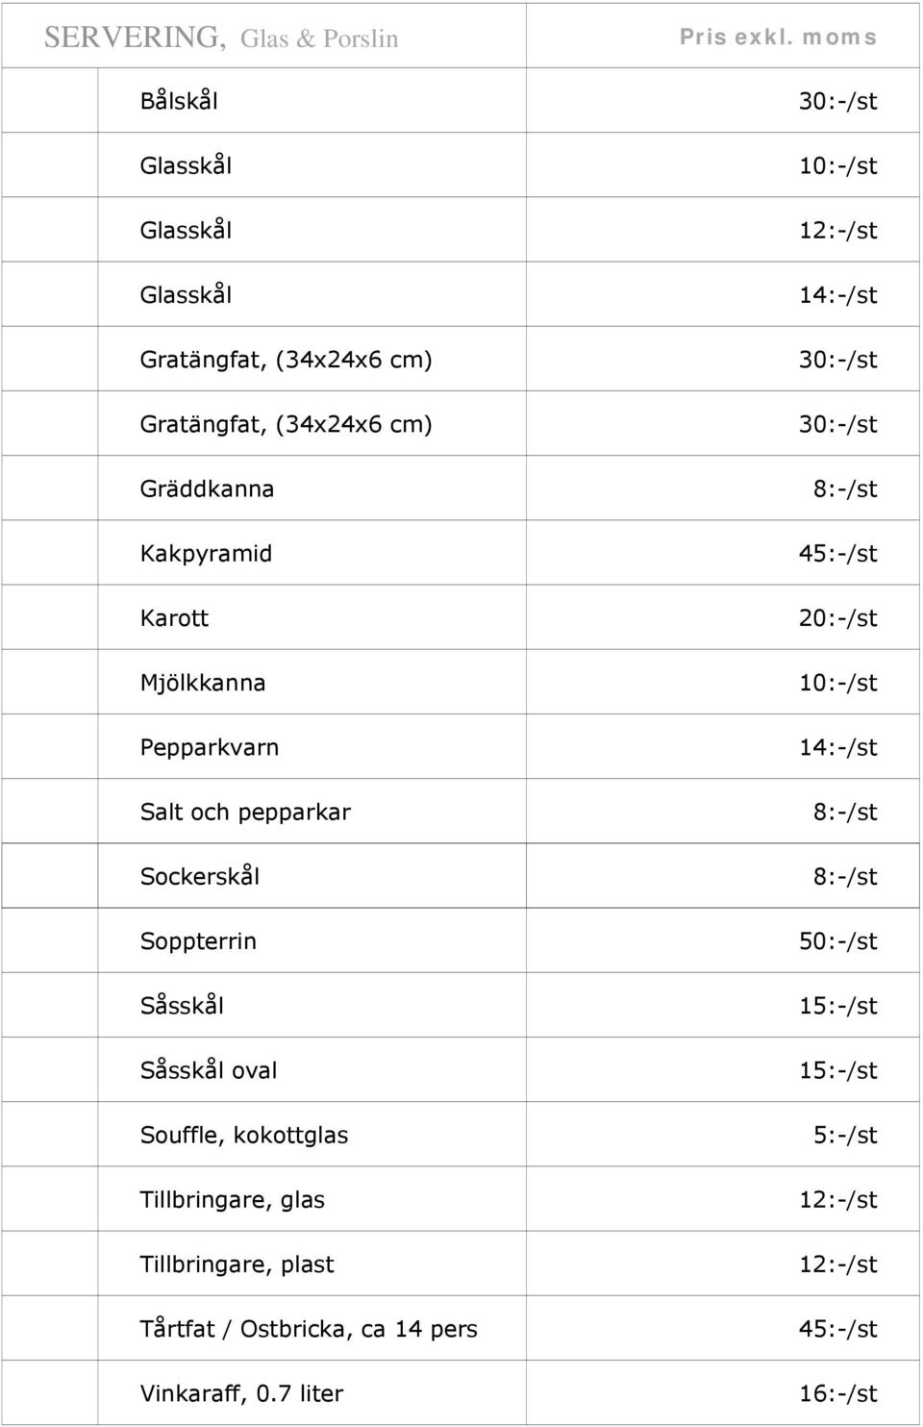This screenshot has width=923, height=1427.
Task: Click the Tårtfat / Ostbricka row text
Action: pyautogui.click(x=309, y=1328)
